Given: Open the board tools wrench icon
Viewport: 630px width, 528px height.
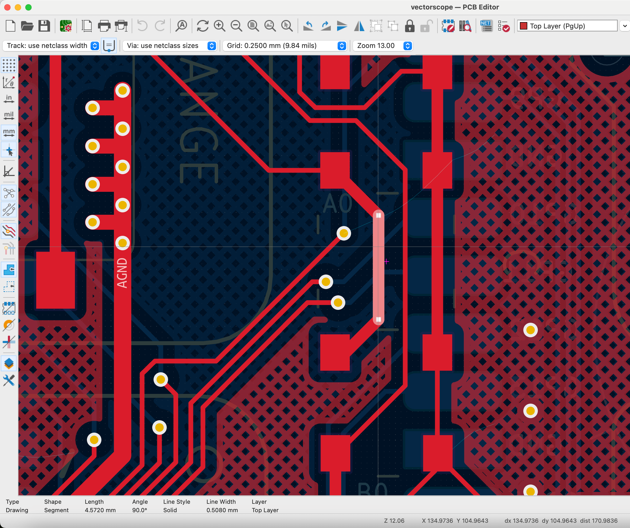Looking at the screenshot, I should (x=9, y=381).
